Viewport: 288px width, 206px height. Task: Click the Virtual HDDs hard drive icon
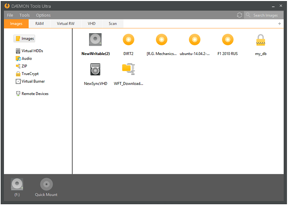tap(18, 51)
